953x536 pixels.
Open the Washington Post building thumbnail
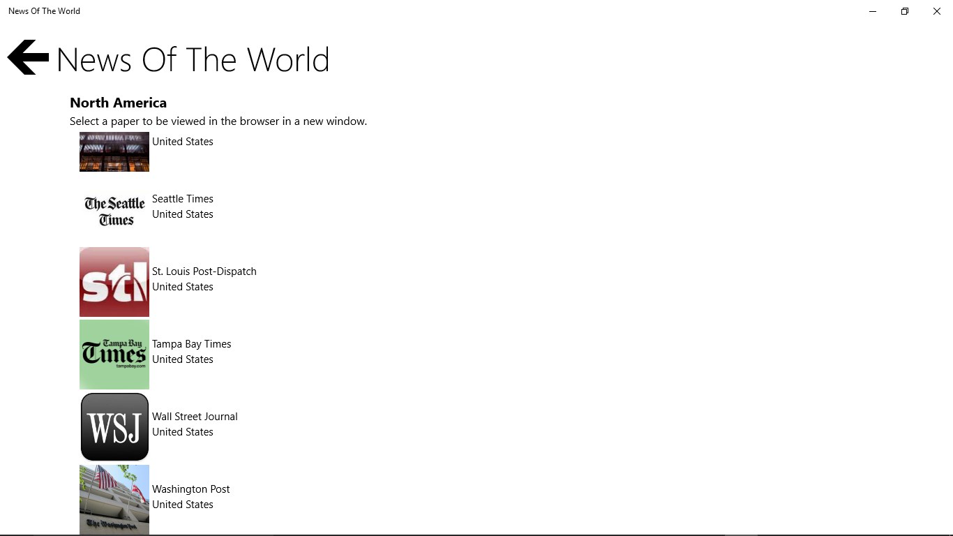[x=114, y=500]
